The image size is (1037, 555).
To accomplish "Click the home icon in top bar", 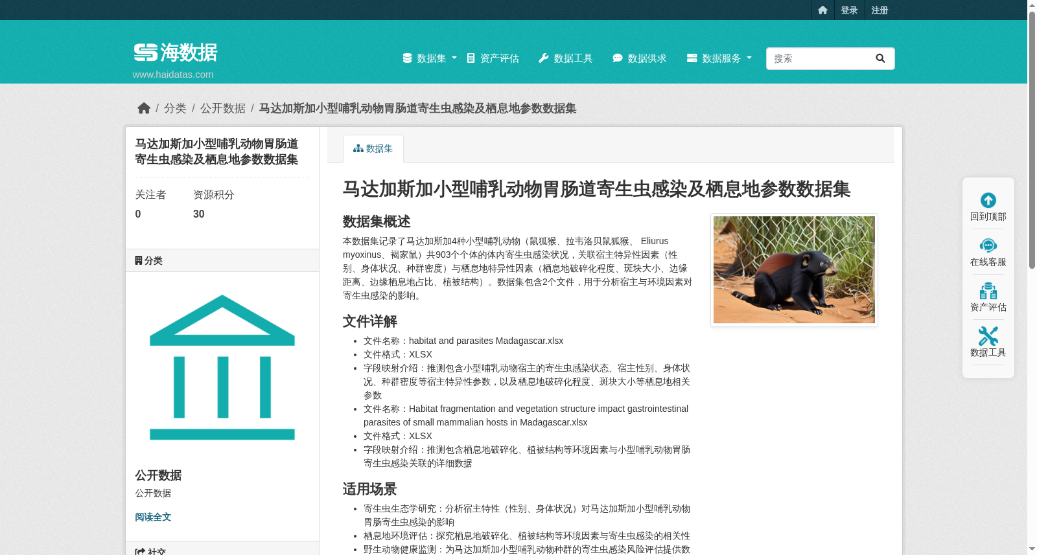I will pos(822,10).
